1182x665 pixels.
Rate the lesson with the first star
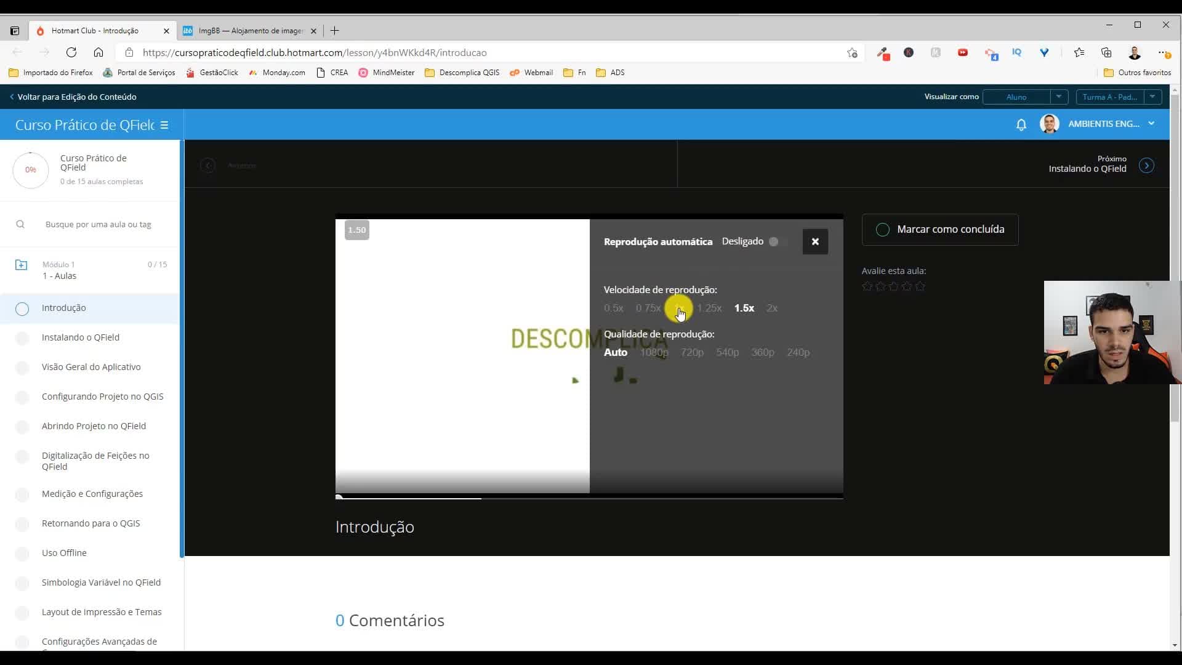pos(867,286)
